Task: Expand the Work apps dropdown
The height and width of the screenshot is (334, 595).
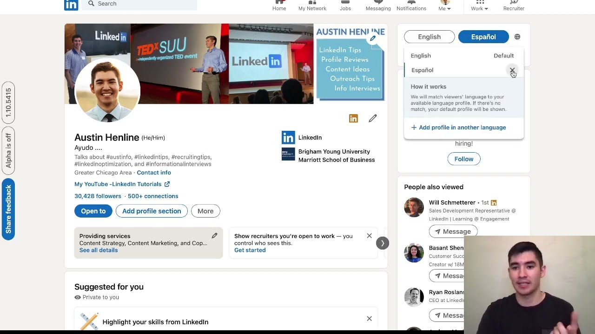Action: (479, 6)
